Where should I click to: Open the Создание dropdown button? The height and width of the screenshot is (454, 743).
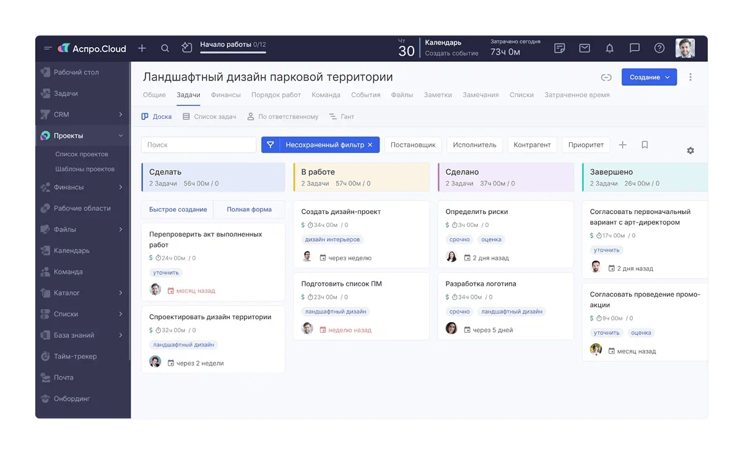click(648, 77)
